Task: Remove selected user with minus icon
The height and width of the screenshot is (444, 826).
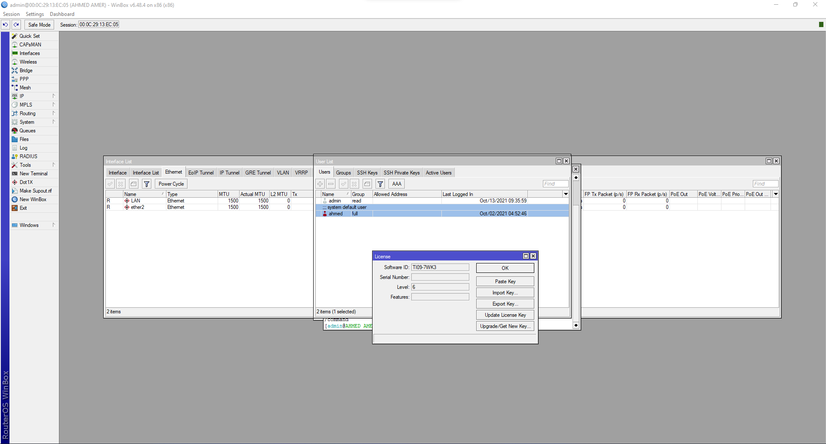Action: pos(331,184)
